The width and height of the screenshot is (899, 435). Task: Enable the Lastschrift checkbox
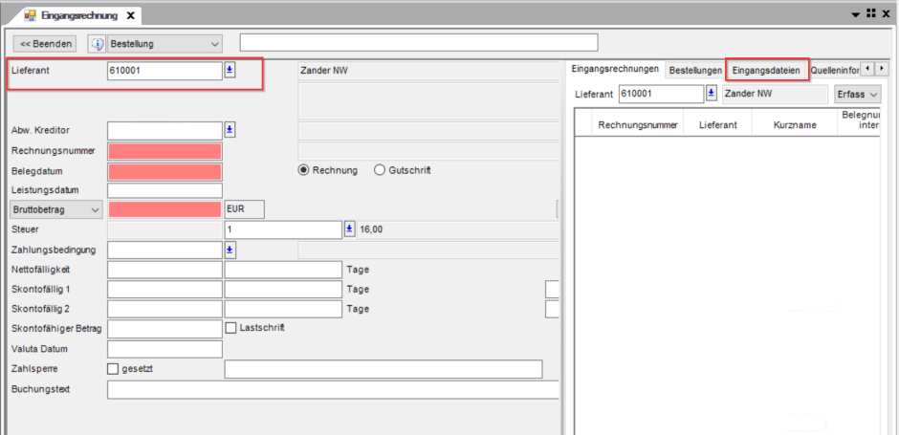coord(230,328)
